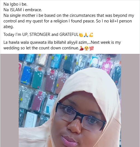The height and width of the screenshot is (147, 140).
Task: Click the flexed biceps emoji
Action: coord(91,35)
